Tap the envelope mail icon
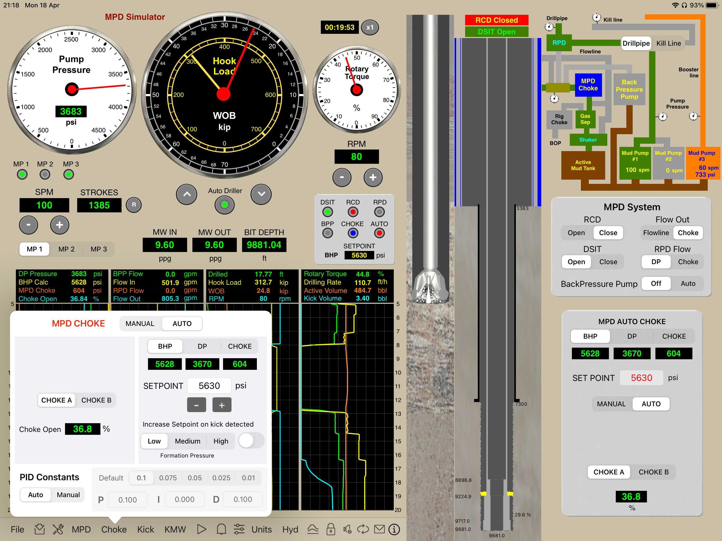 [x=379, y=529]
